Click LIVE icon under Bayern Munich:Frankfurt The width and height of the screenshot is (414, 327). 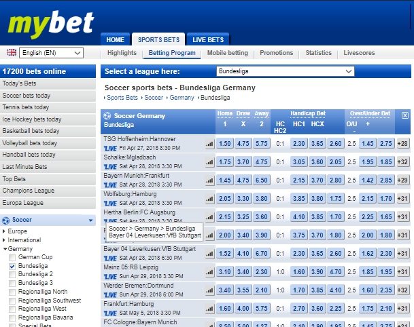pos(110,185)
